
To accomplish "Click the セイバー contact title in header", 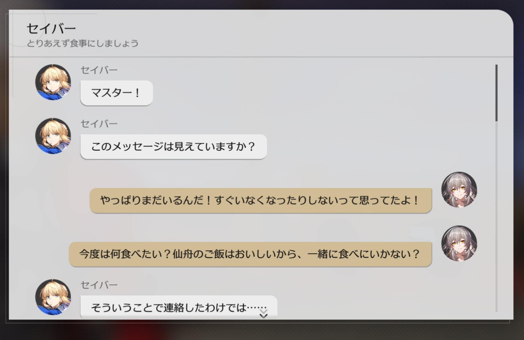I will pos(51,29).
